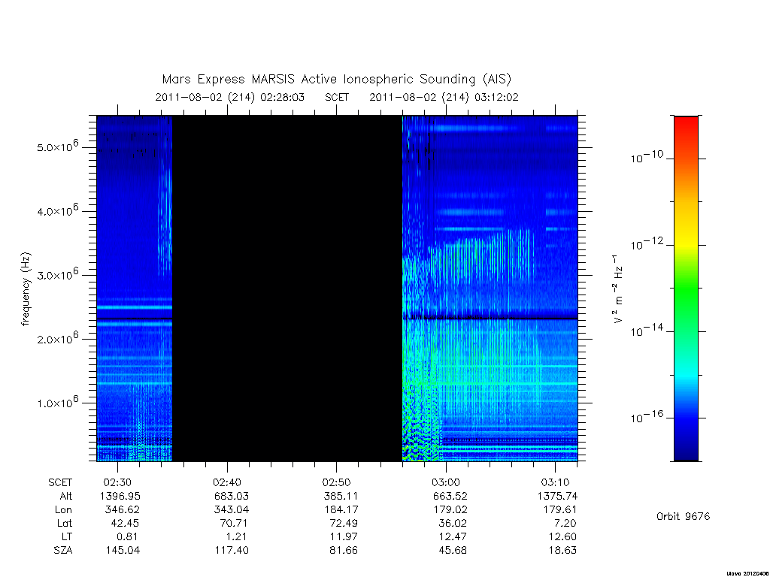770x577 pixels.
Task: Click the right spectrogram segment near 03:00
Action: [490, 288]
